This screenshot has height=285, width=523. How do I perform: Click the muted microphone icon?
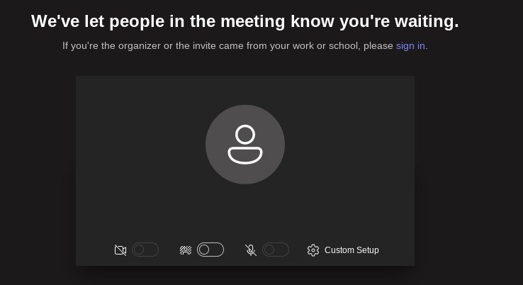(x=251, y=250)
